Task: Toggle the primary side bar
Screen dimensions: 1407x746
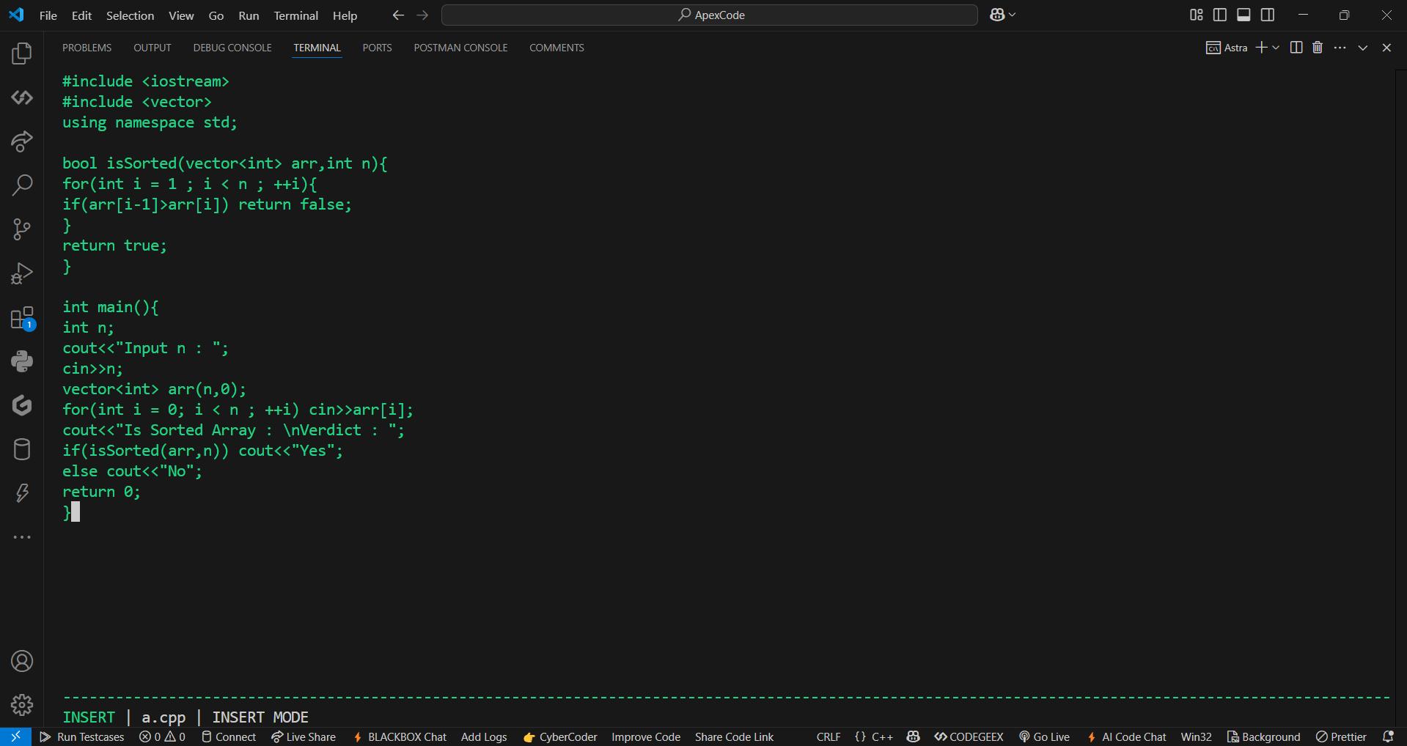Action: [x=1220, y=15]
